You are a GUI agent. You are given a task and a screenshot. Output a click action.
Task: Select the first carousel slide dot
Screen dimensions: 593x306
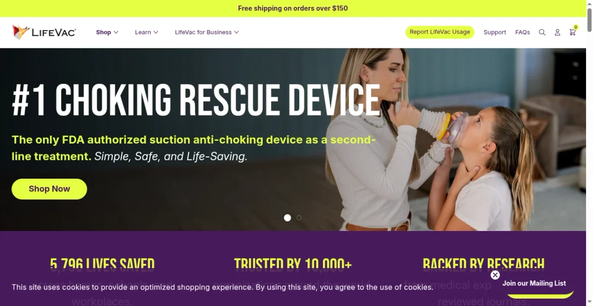point(287,218)
